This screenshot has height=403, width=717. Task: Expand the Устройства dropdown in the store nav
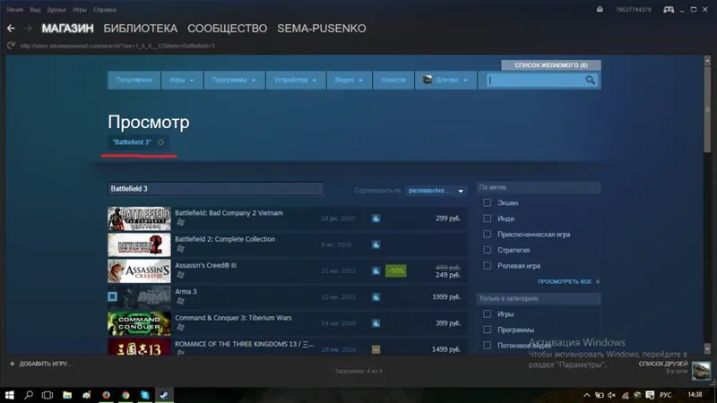[x=295, y=80]
